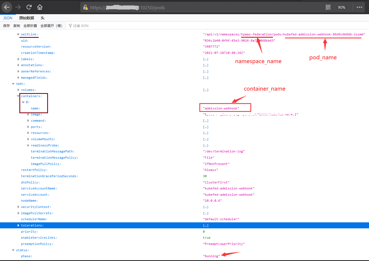
Task: Expand the highlighted tolerations node
Action: coord(18,225)
